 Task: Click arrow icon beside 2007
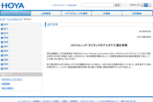2,47
